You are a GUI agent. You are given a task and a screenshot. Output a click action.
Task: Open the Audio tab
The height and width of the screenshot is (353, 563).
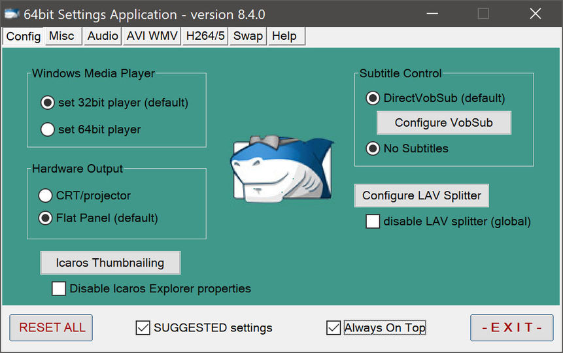[x=103, y=37]
